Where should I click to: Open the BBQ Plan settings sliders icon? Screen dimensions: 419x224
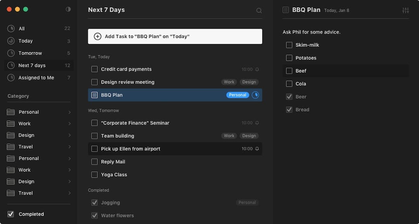pyautogui.click(x=405, y=10)
